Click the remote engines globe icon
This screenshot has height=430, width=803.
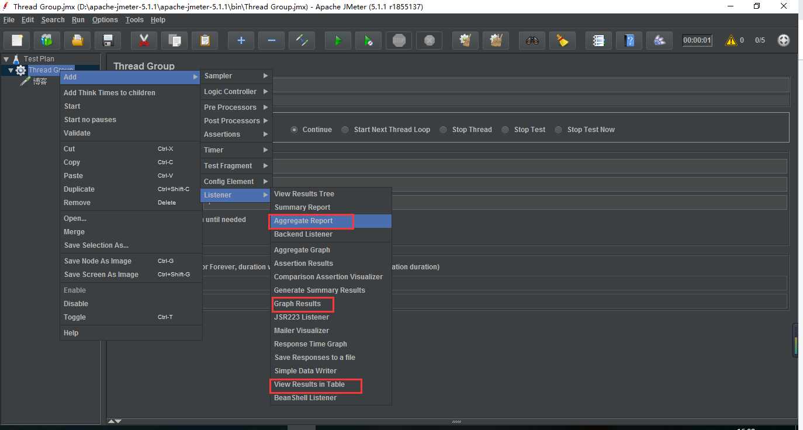(x=784, y=40)
